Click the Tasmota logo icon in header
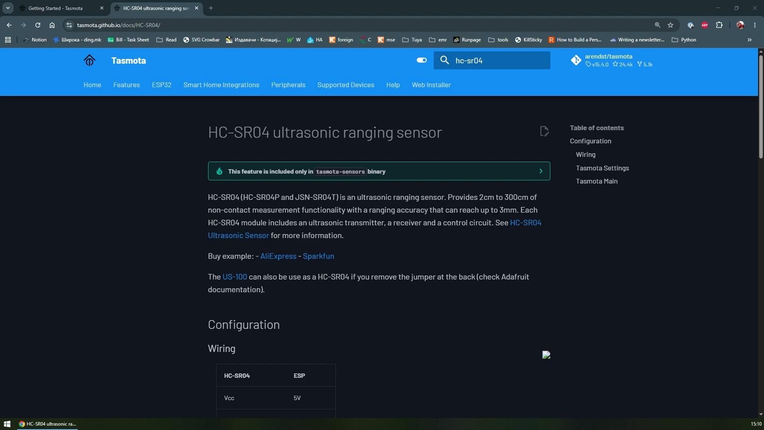 point(90,61)
